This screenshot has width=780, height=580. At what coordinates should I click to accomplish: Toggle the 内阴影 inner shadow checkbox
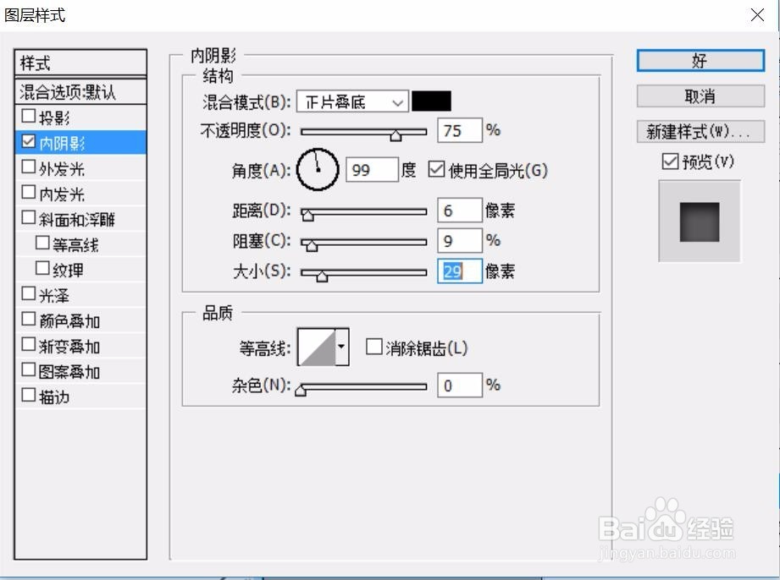28,141
